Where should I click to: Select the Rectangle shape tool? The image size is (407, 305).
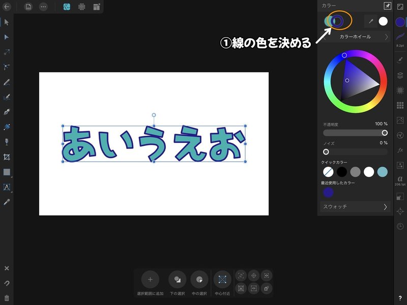click(7, 172)
